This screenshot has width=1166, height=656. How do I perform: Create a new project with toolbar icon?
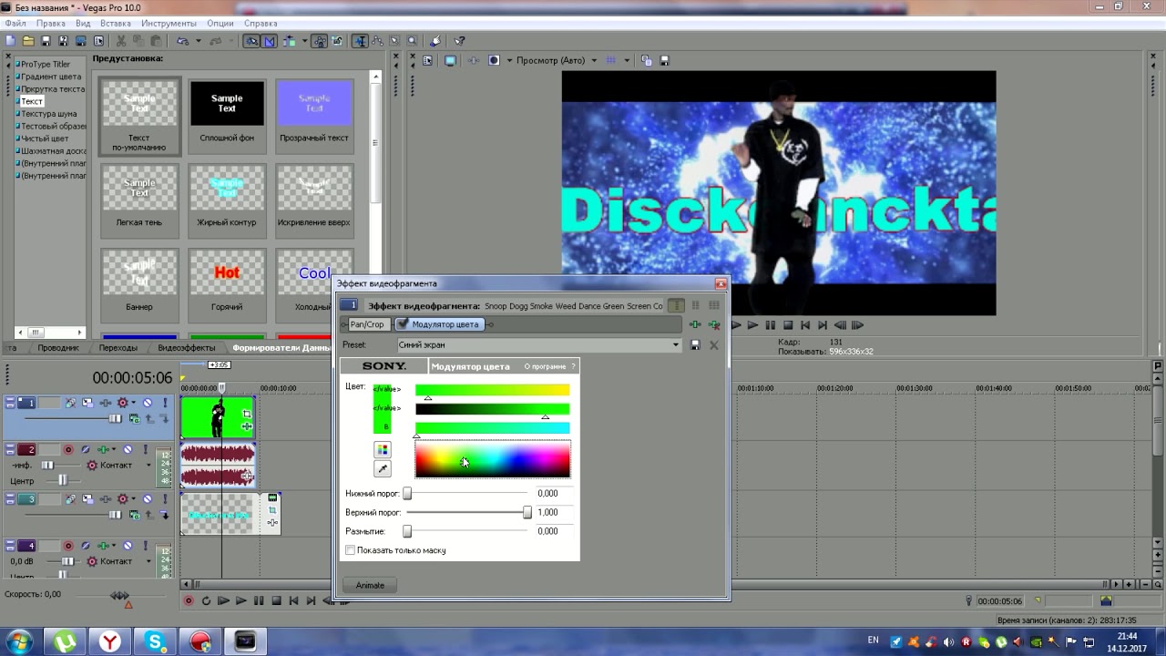10,40
